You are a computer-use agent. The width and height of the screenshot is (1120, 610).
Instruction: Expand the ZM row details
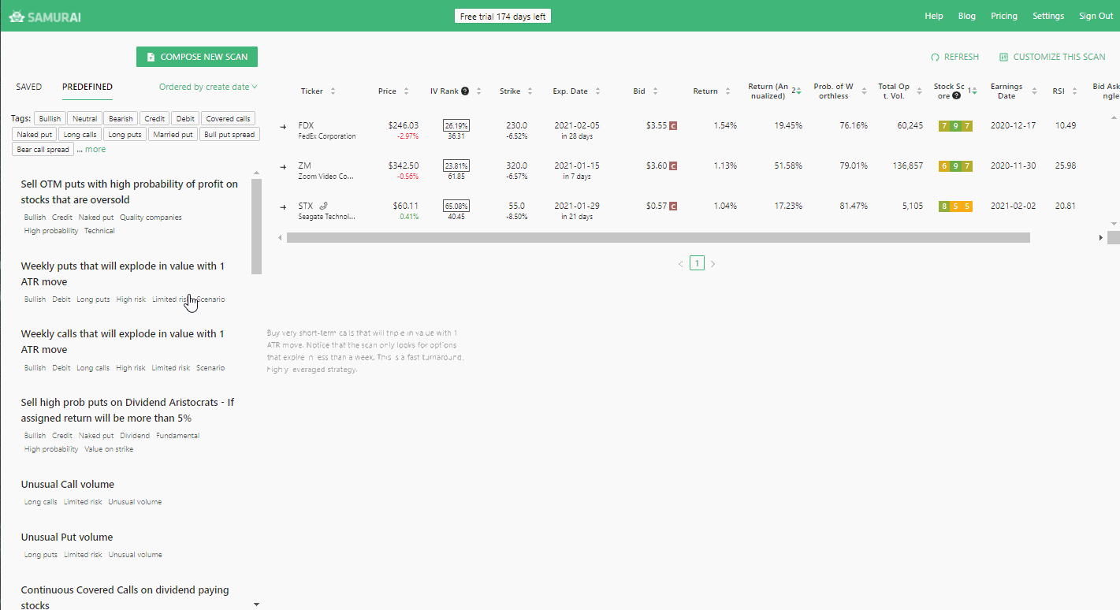pyautogui.click(x=284, y=166)
